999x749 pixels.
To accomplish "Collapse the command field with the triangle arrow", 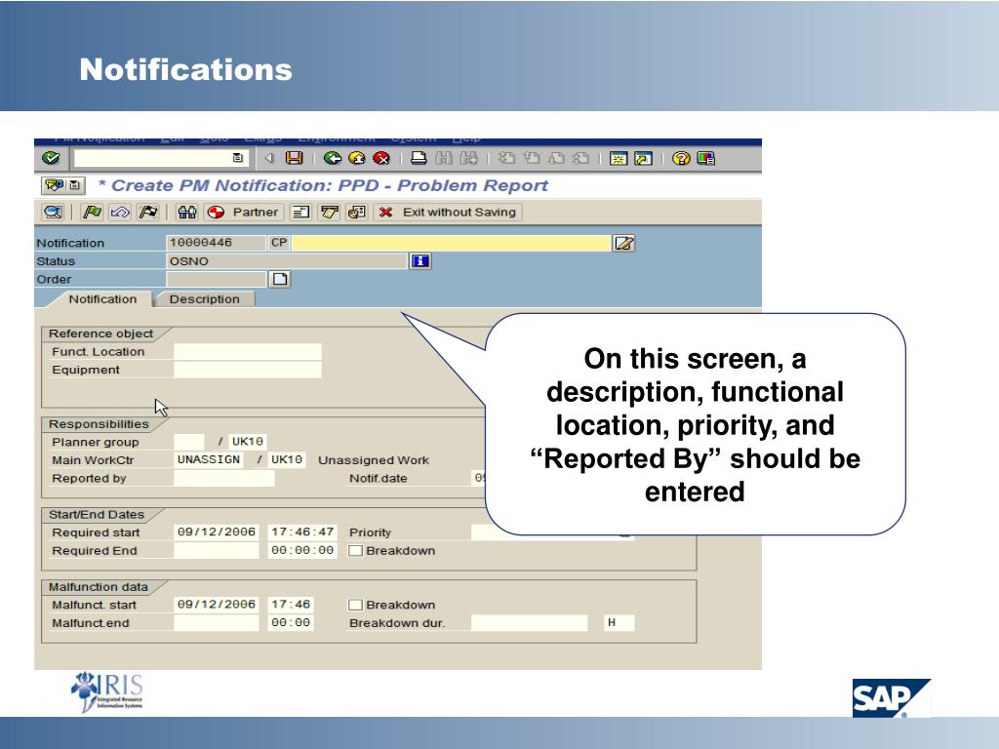I will pos(269,158).
